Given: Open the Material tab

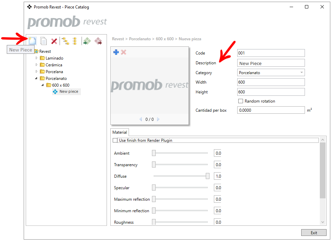Looking at the screenshot, I should [119, 132].
